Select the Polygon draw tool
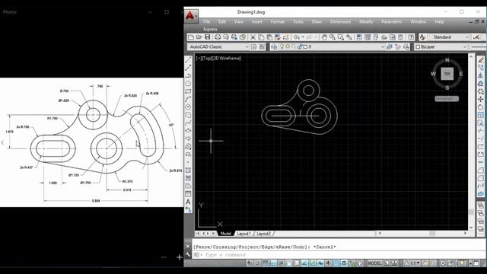 [188, 83]
